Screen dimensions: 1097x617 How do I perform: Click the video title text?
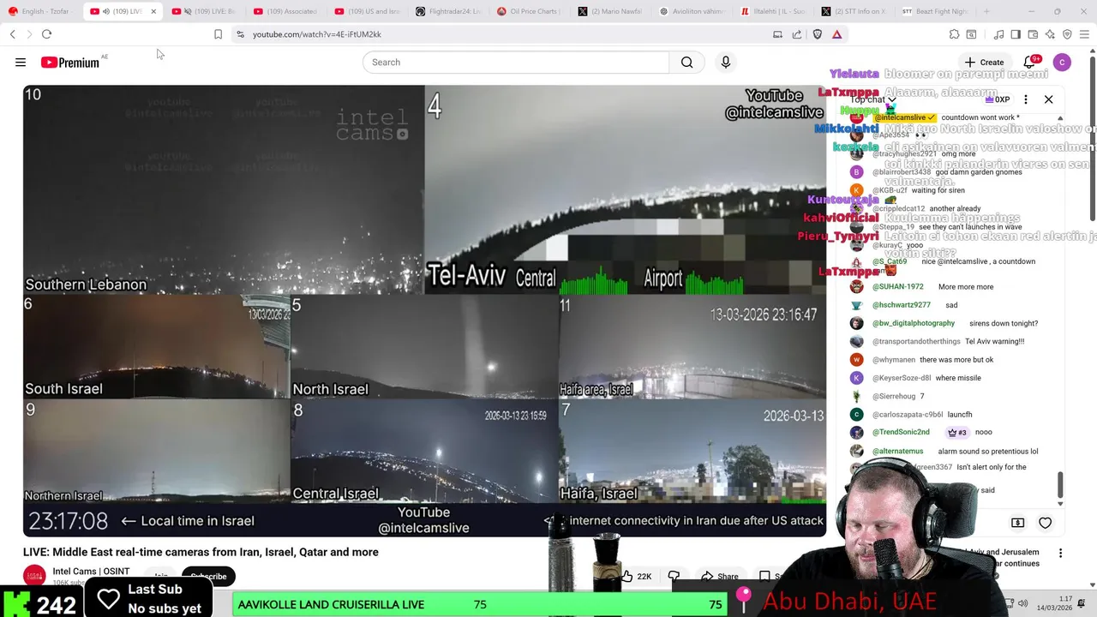pos(201,552)
